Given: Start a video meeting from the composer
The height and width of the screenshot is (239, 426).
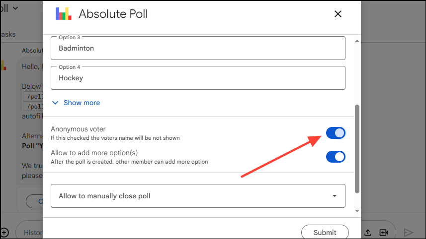Looking at the screenshot, I should coord(384,232).
